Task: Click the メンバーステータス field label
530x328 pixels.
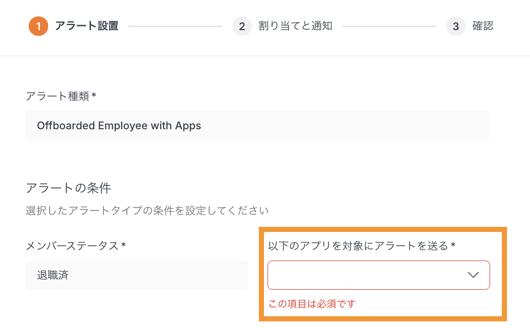Action: (72, 246)
